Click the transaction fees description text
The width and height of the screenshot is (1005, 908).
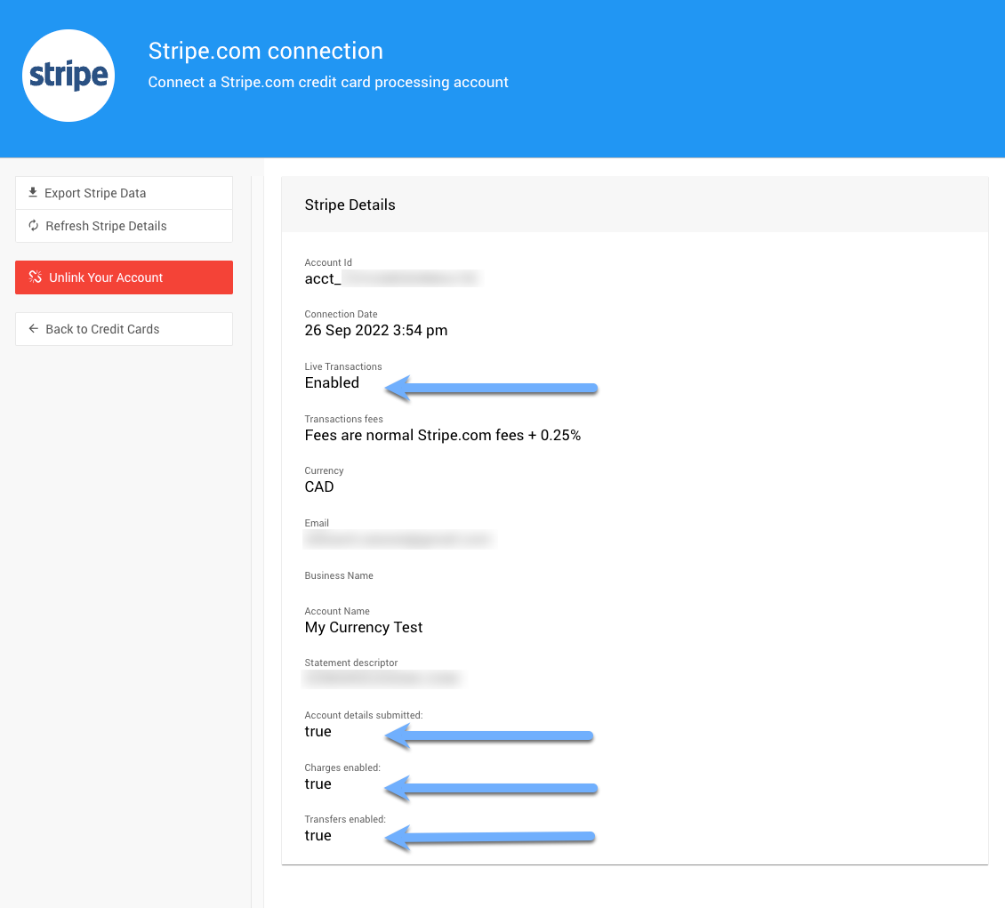tap(442, 436)
